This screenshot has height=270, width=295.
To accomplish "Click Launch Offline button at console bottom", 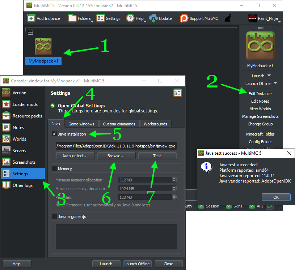I will [x=137, y=264].
